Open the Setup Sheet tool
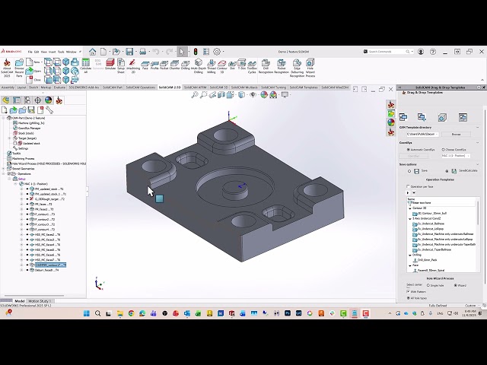Viewport: 487px width, 365px height. click(121, 66)
